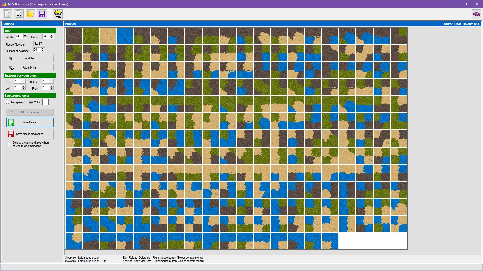This screenshot has height=271, width=483.
Task: Click the 'My' template document icon
Action: click(x=19, y=14)
